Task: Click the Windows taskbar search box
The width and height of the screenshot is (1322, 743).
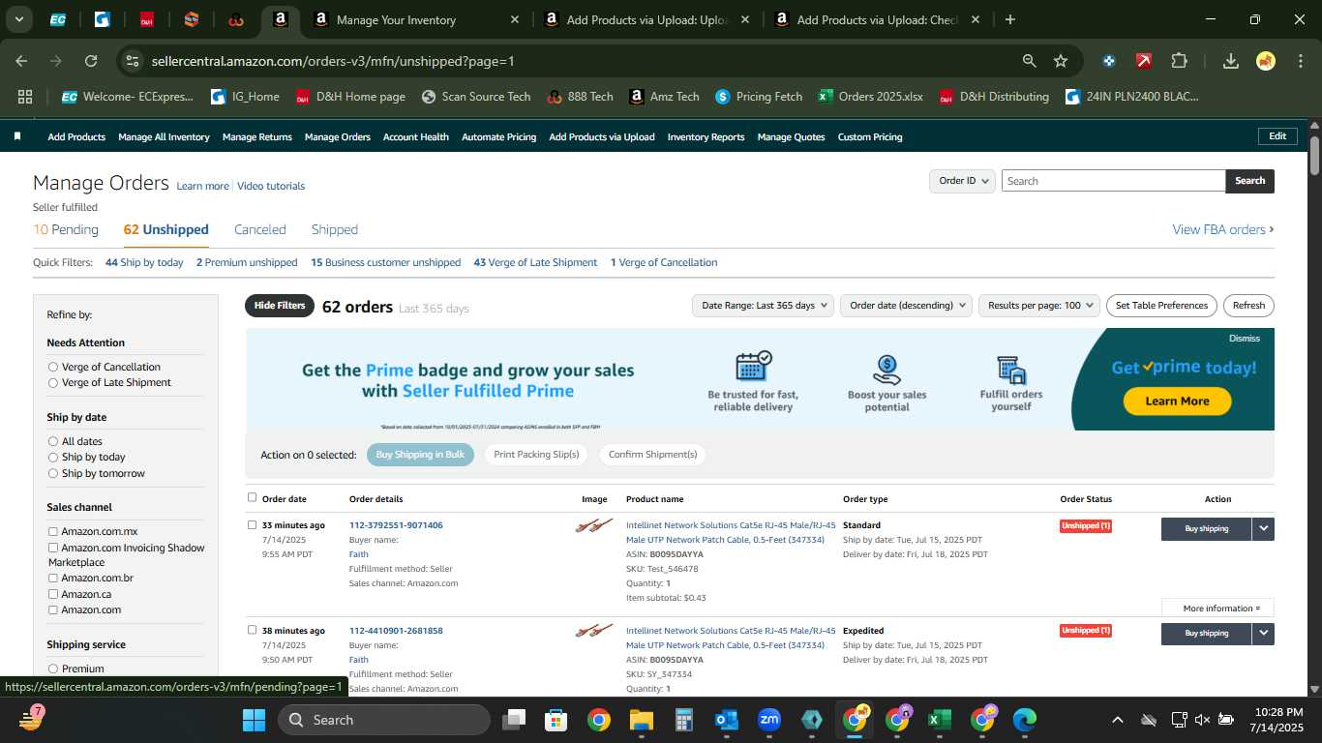Action: pos(384,720)
